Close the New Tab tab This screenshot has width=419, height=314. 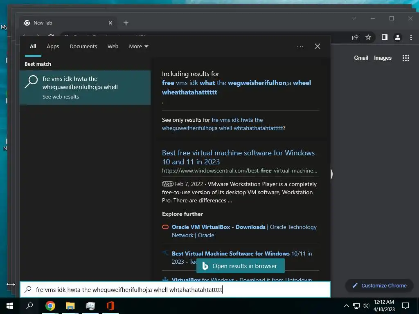tap(110, 23)
